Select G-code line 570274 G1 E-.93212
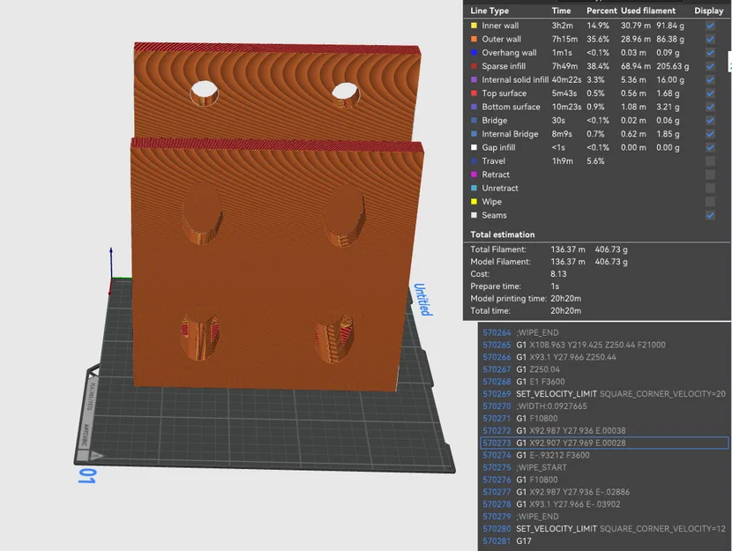Screen dimensions: 732x551 point(604,456)
